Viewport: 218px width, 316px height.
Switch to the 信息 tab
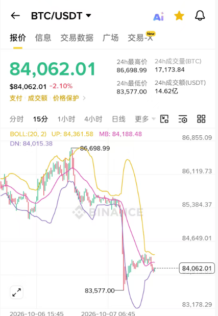[x=43, y=38]
